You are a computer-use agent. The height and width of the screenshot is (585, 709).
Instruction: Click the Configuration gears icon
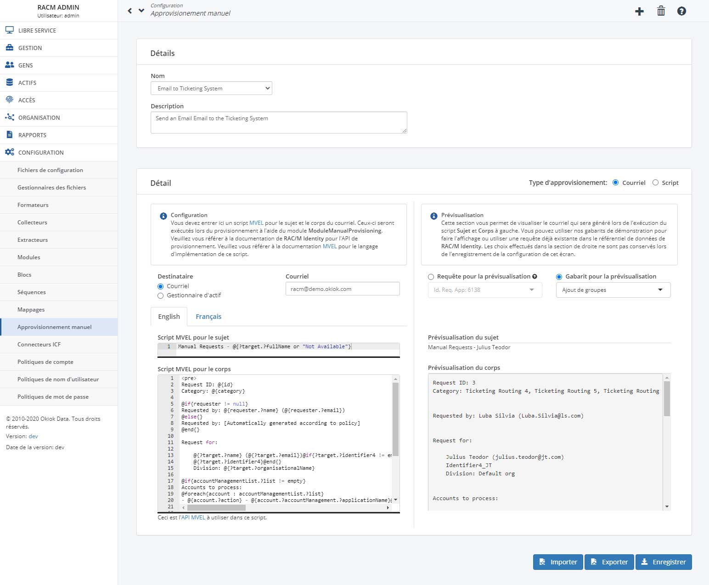coord(9,152)
